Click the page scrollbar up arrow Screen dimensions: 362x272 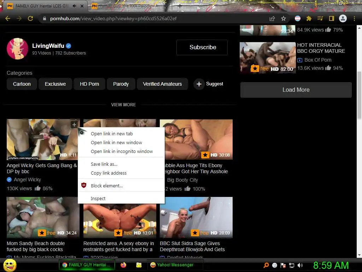coord(359,28)
